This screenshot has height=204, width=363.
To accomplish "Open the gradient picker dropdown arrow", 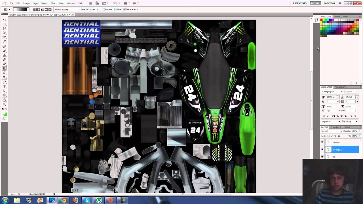I will [x=28, y=9].
